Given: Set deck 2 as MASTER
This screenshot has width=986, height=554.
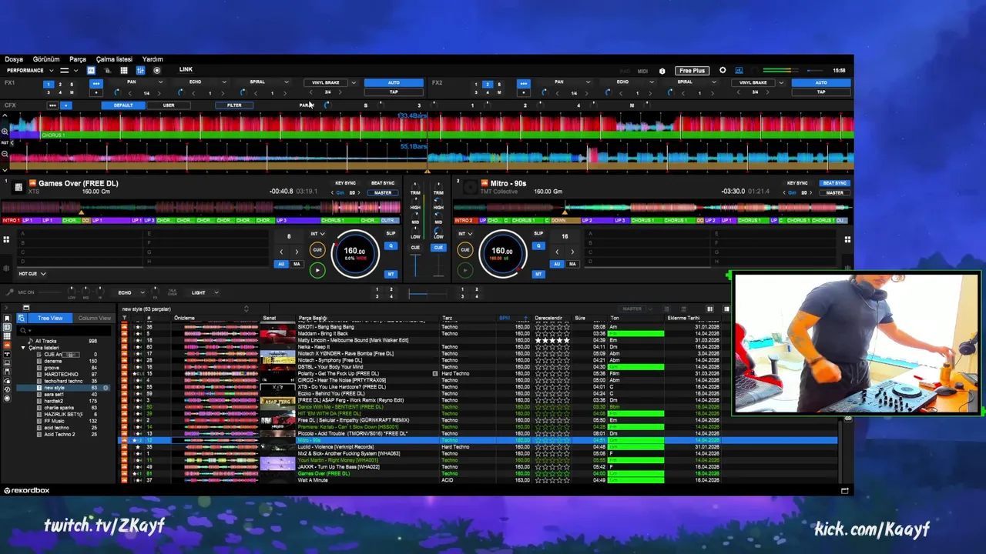Looking at the screenshot, I should point(834,192).
